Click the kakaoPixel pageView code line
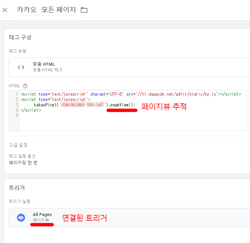This screenshot has width=250, height=243. click(85, 105)
